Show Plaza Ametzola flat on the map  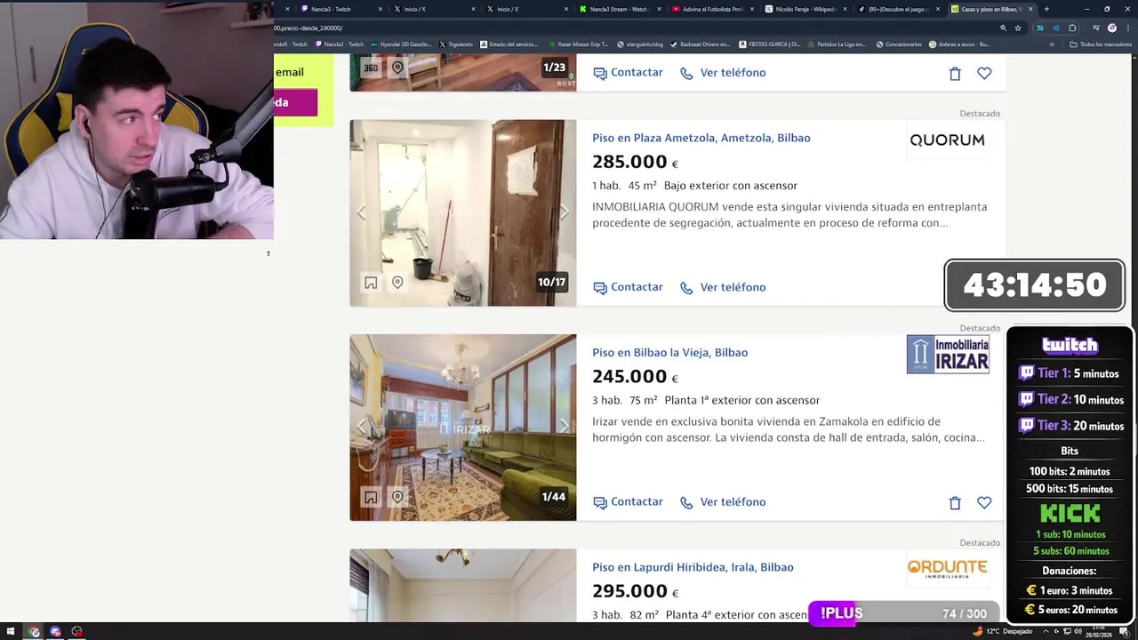[x=397, y=283]
